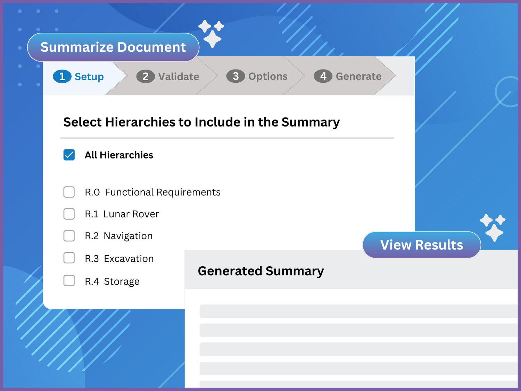Enable the R.1 Lunar Rover checkbox
Viewport: 521px width, 391px height.
[x=69, y=214]
